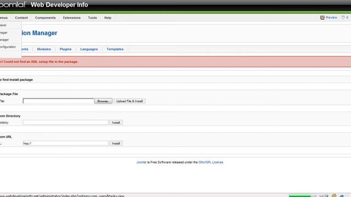
Task: Open the partially visible Menus menu
Action: tap(4, 18)
